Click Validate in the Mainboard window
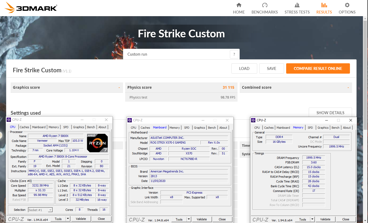 [x=202, y=219]
